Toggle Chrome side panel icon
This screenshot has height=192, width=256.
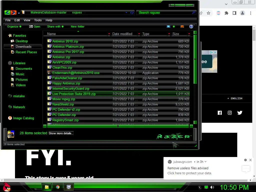coord(234,13)
